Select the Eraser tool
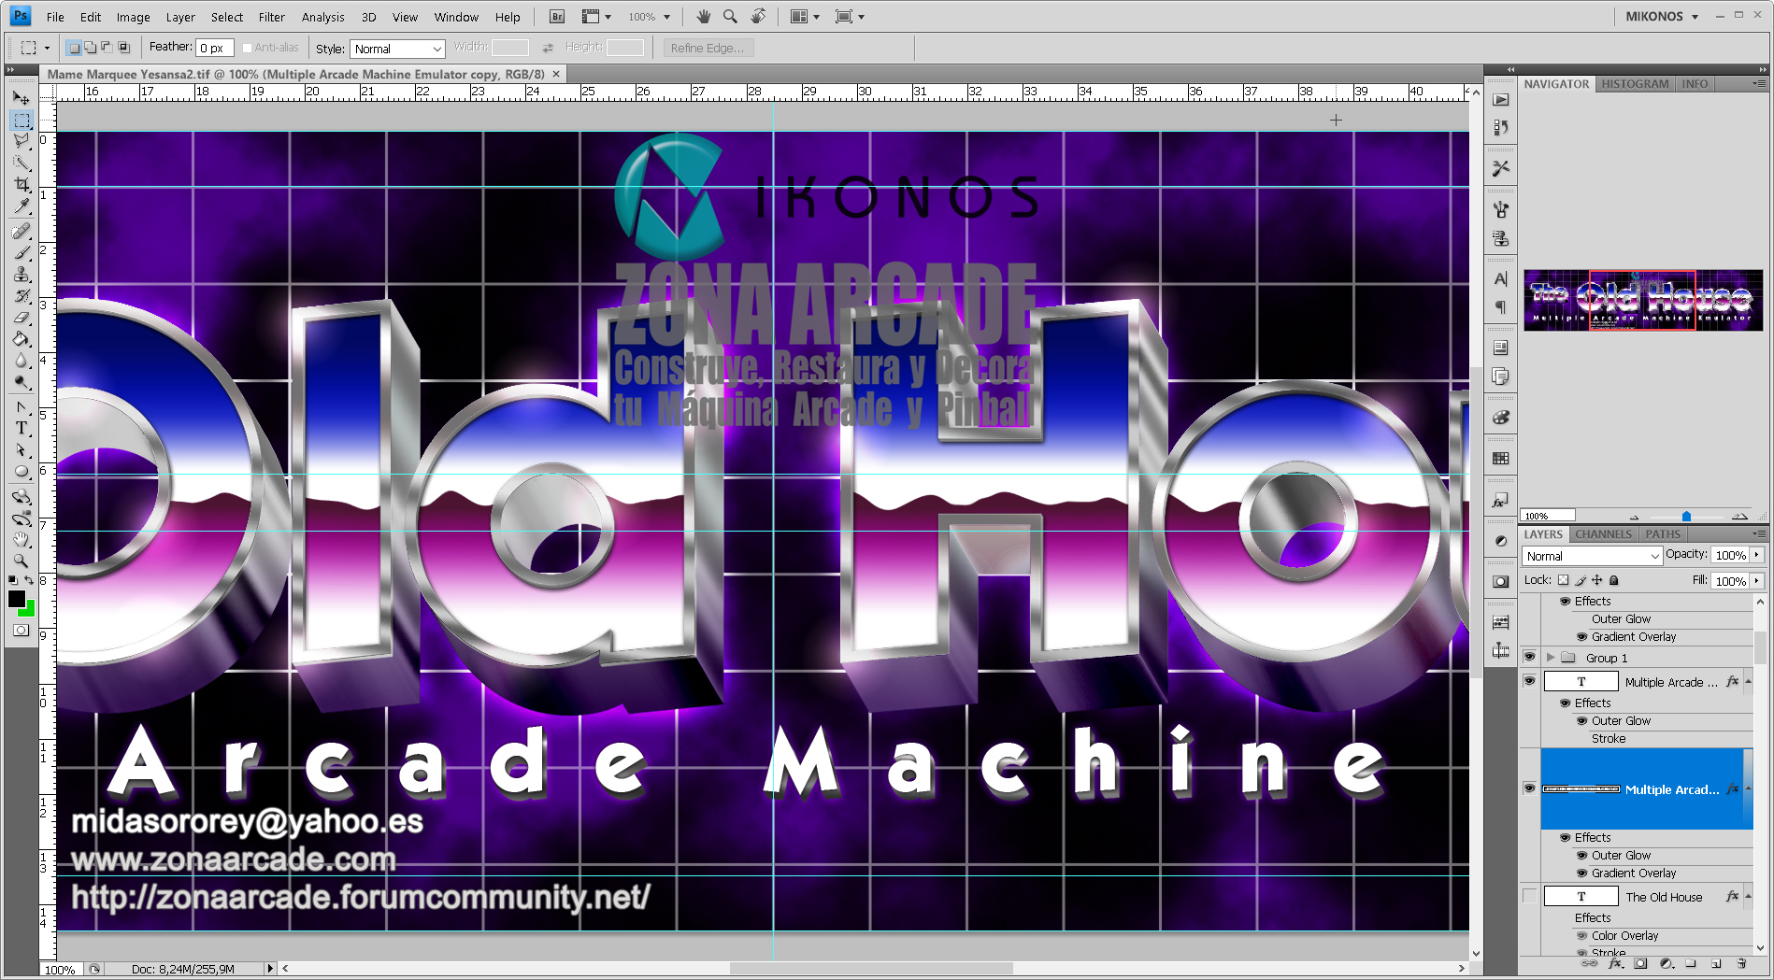The height and width of the screenshot is (980, 1774). pos(21,318)
